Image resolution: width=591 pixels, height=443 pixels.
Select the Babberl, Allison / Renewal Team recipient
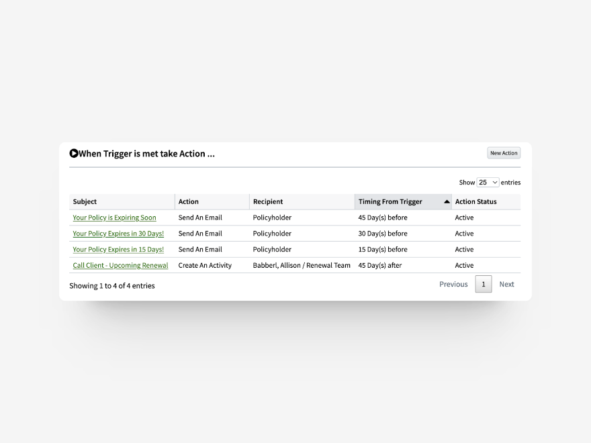point(302,265)
